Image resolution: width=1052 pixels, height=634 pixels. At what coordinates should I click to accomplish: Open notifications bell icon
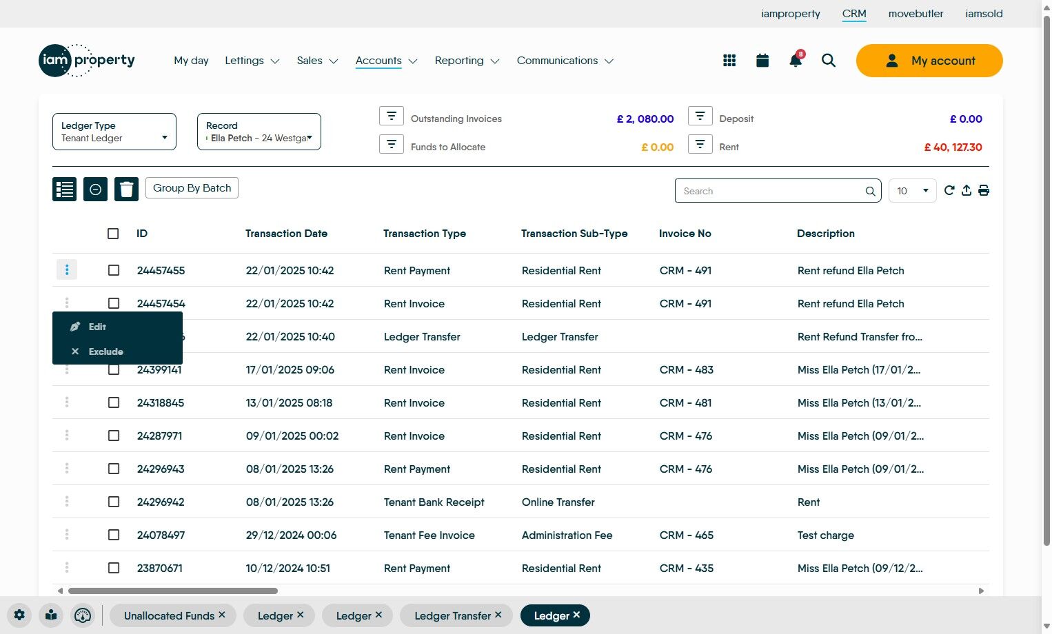click(796, 61)
